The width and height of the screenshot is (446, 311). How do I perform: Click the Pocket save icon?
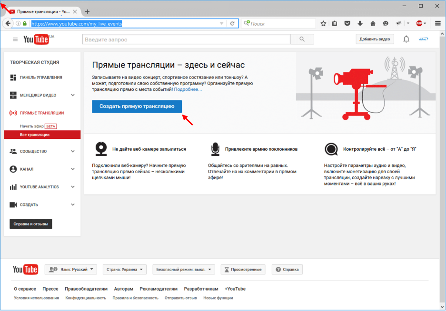pyautogui.click(x=347, y=24)
